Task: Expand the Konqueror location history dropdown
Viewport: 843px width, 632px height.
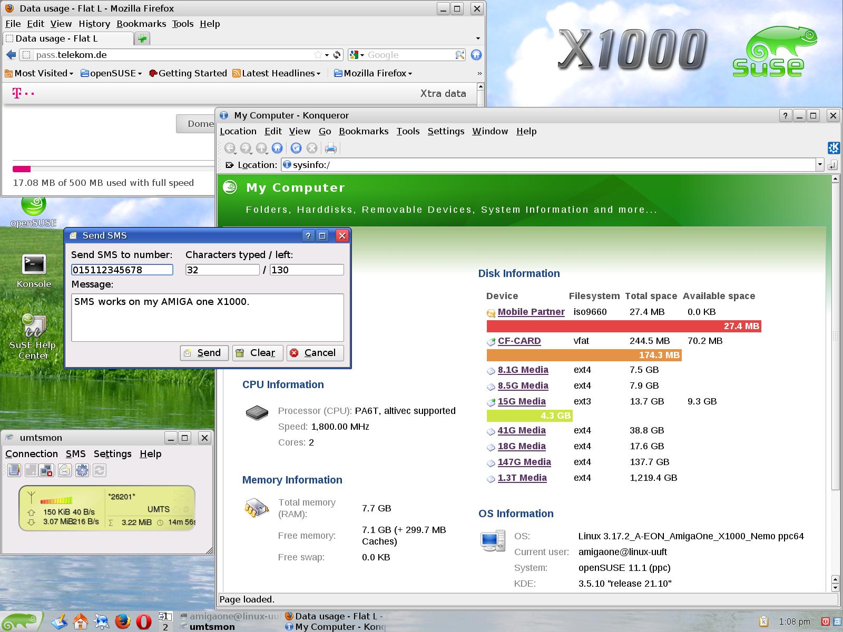Action: click(820, 165)
